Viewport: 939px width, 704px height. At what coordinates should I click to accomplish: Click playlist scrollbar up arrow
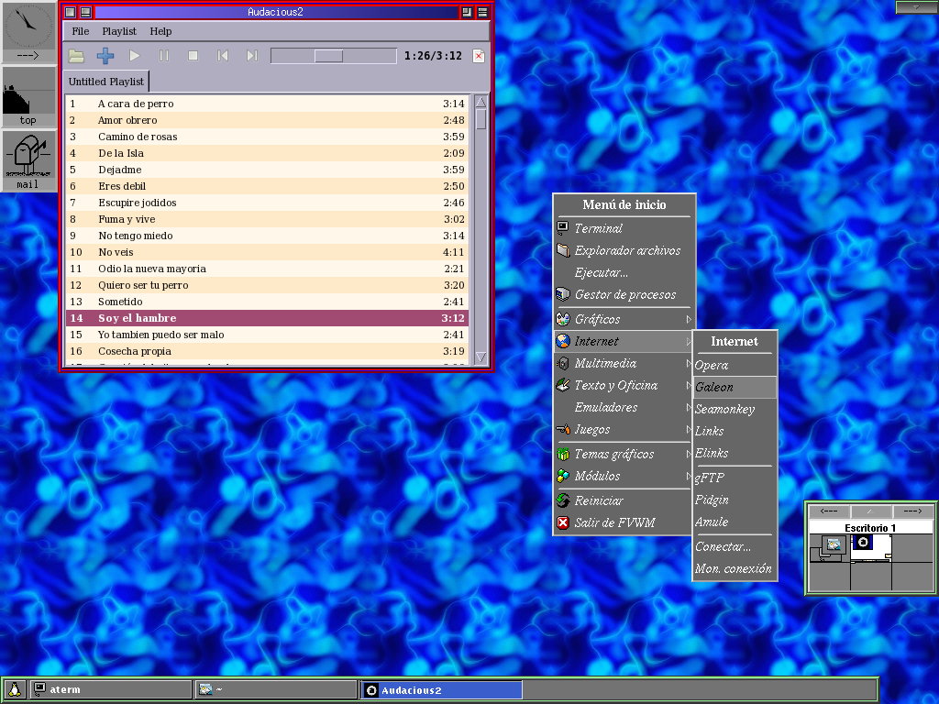pyautogui.click(x=481, y=103)
